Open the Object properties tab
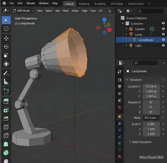Screen dimensions: 167x163 click(x=120, y=117)
